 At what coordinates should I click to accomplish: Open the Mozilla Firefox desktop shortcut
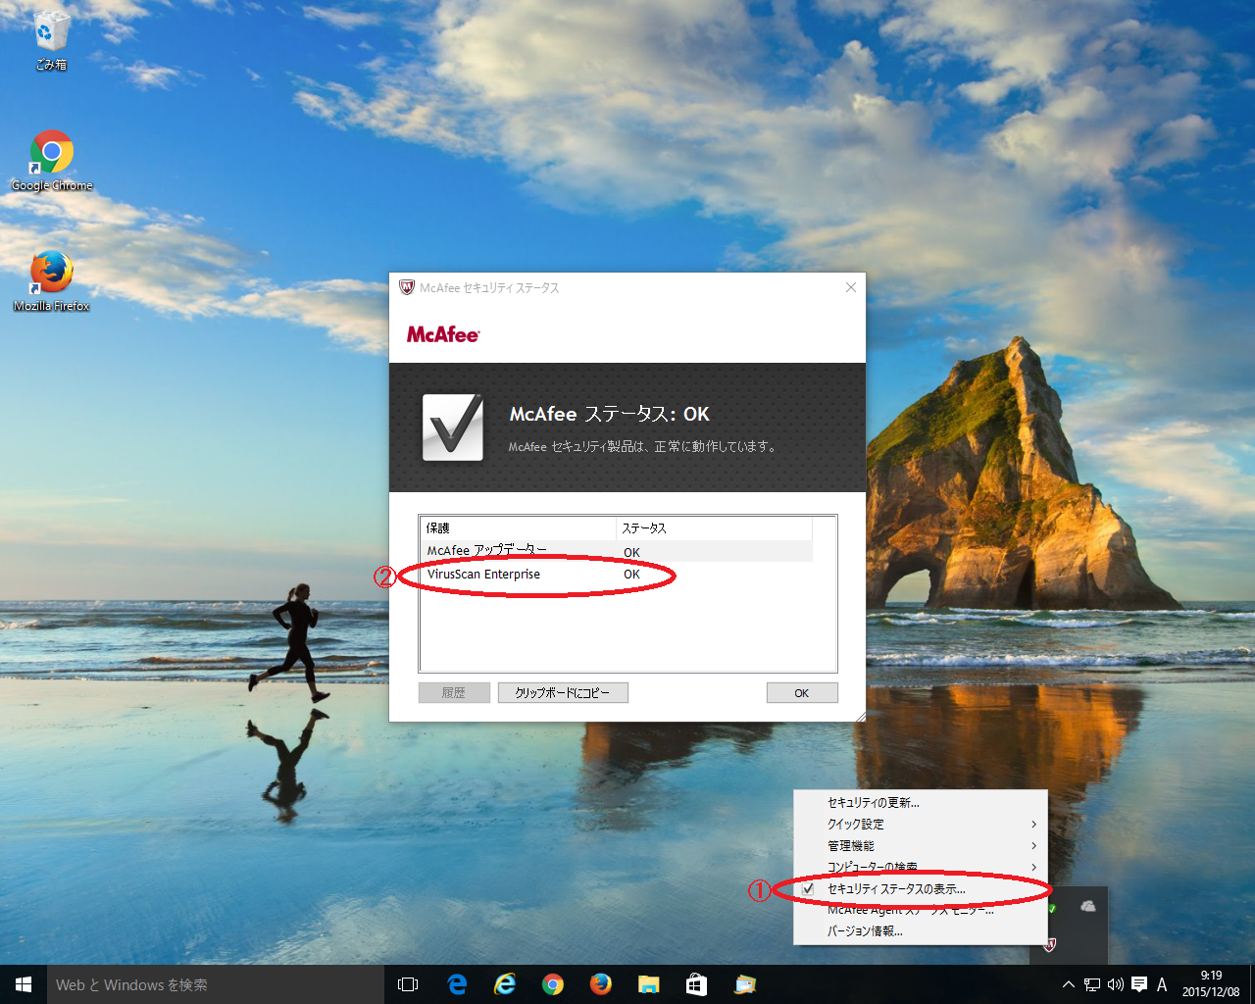point(52,274)
